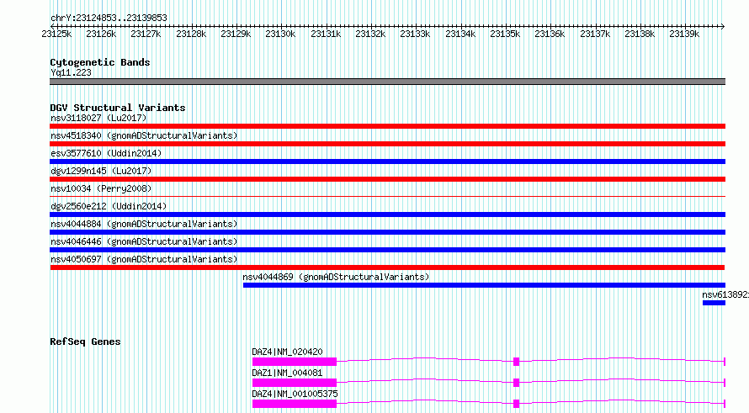Click the DAZ4|NM_020420 gene label
749x413 pixels.
pos(287,352)
